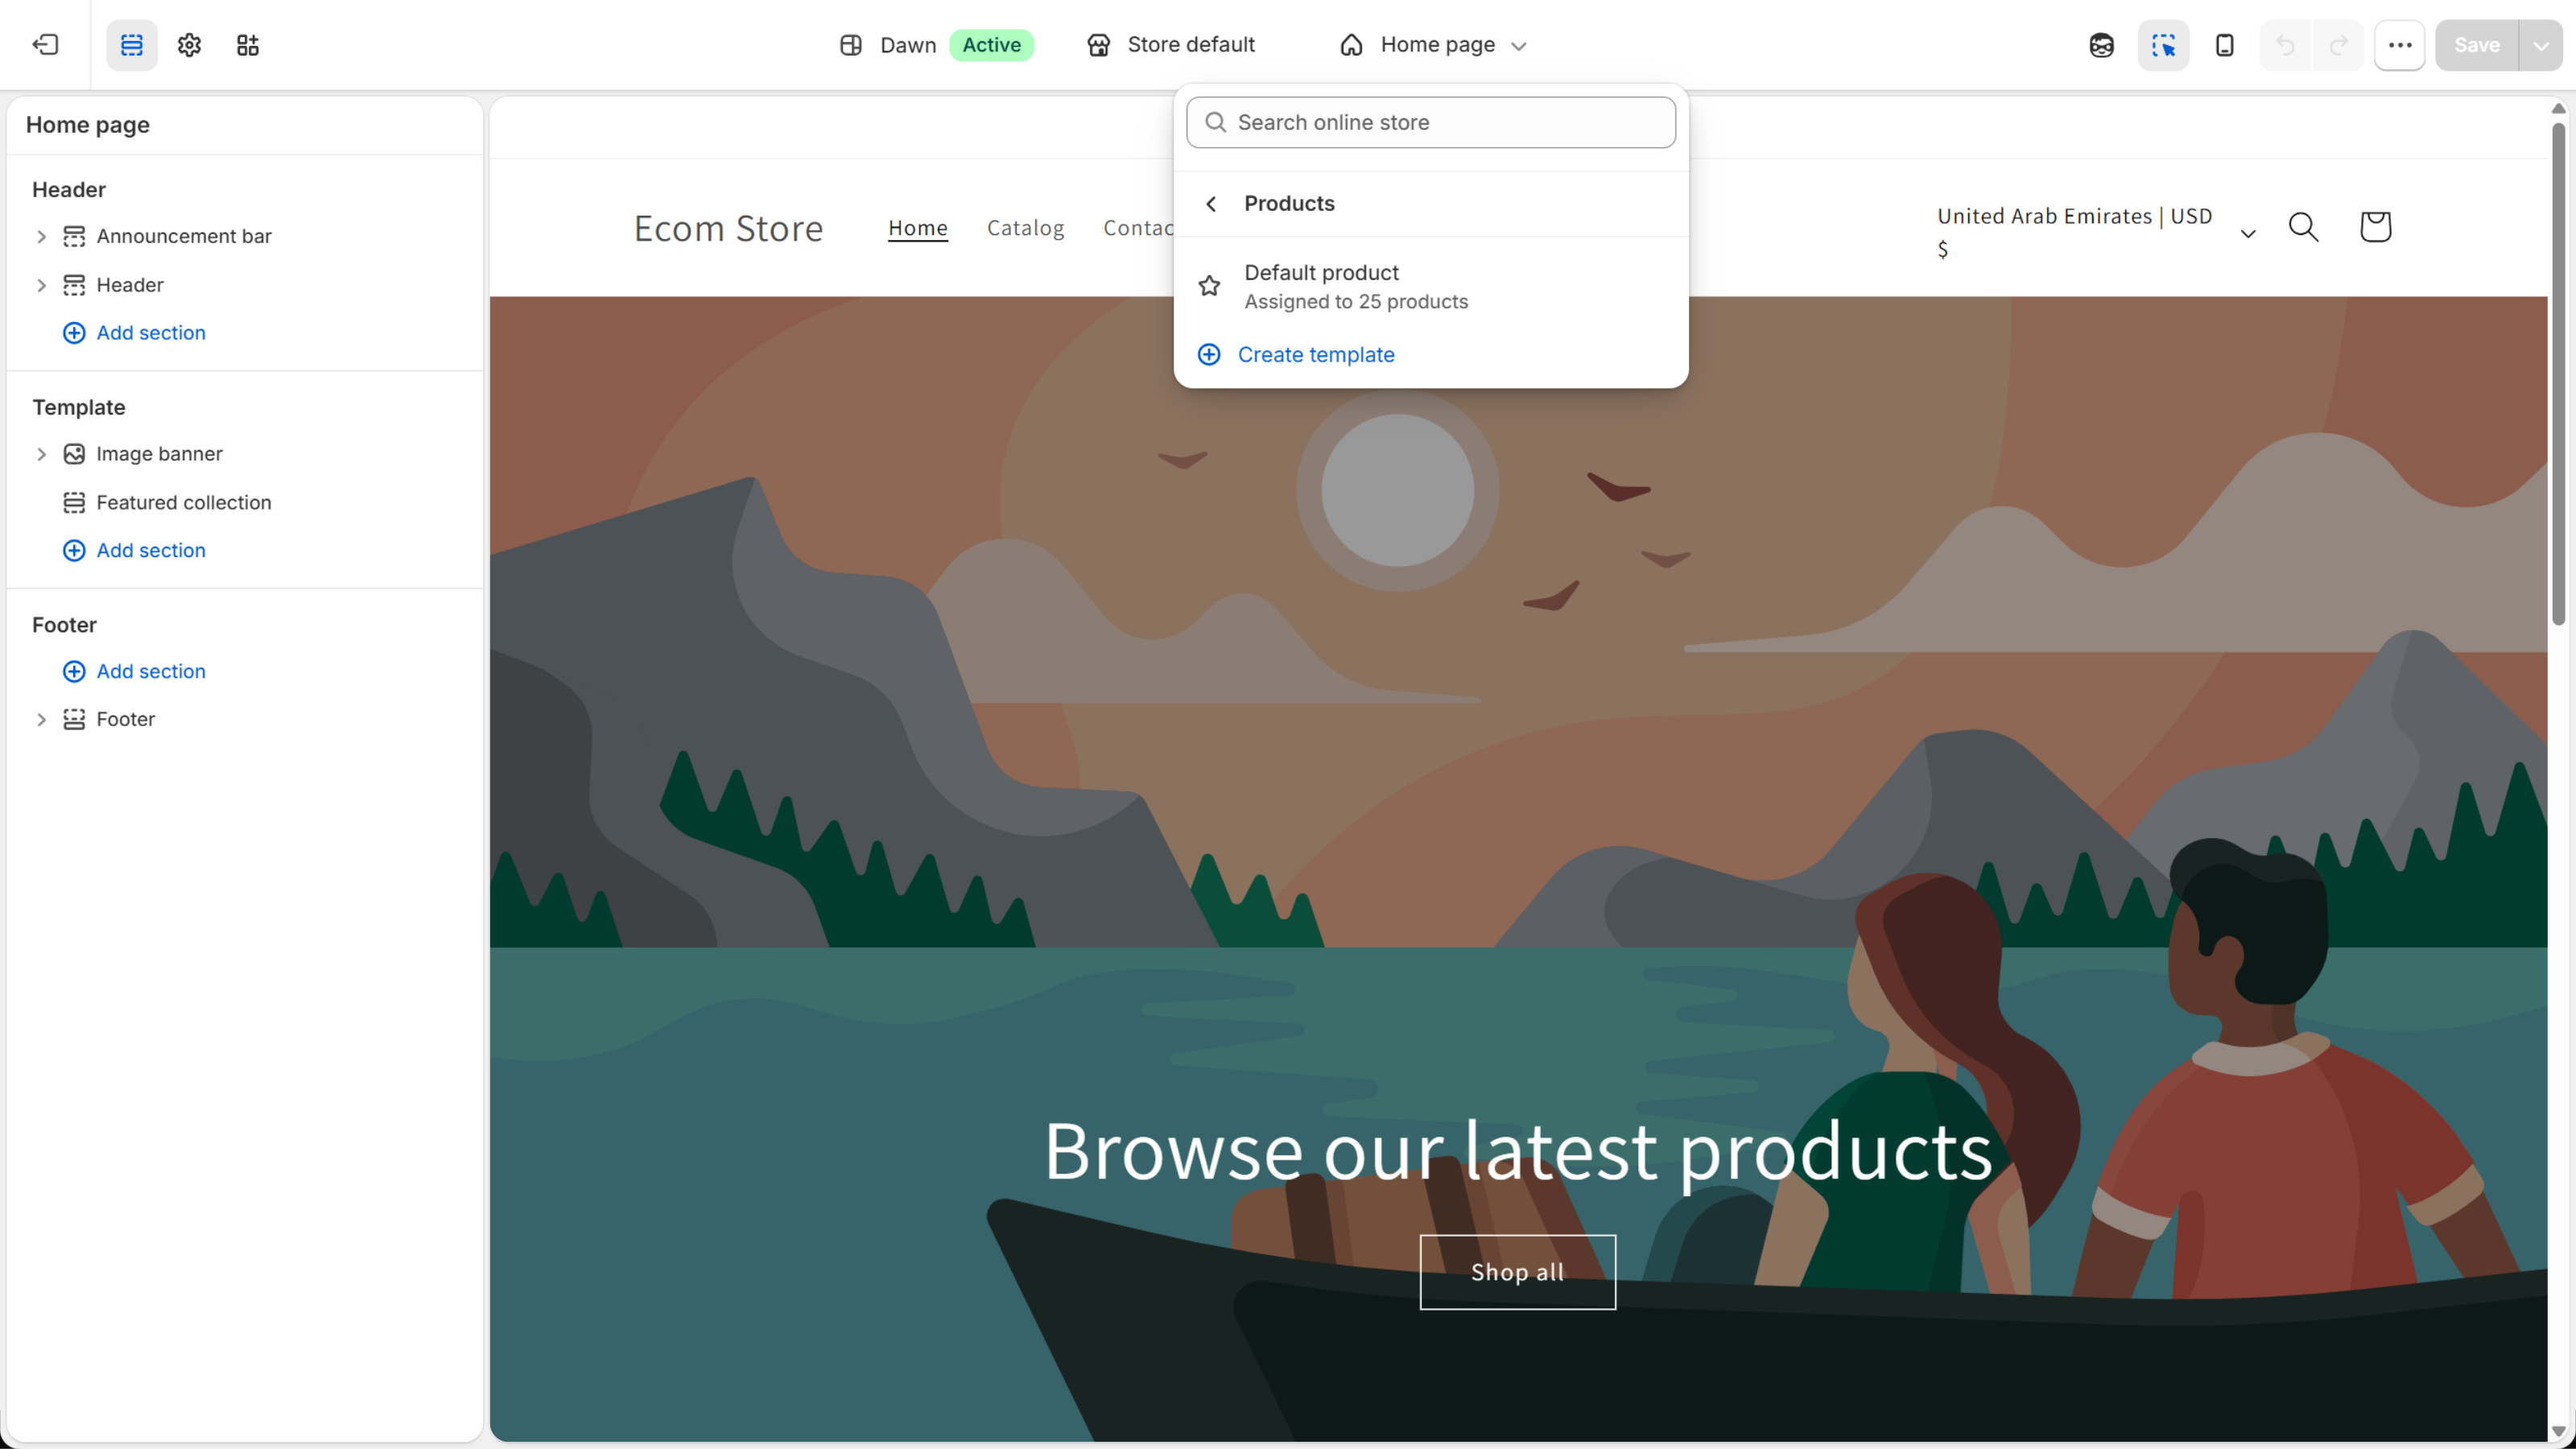
Task: Select the Sections panel icon
Action: click(x=132, y=45)
